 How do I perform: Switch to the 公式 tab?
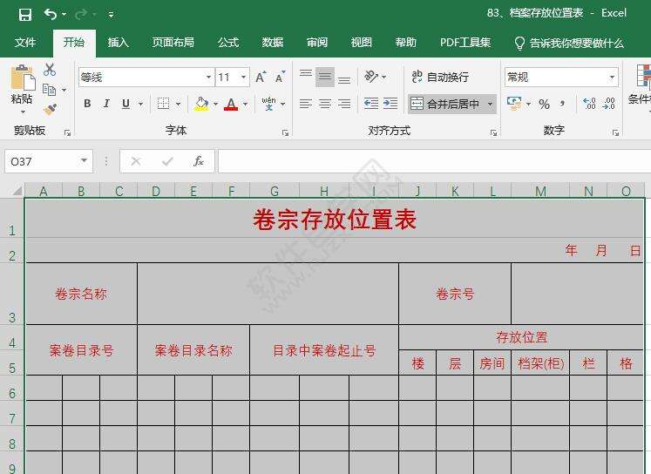(228, 43)
